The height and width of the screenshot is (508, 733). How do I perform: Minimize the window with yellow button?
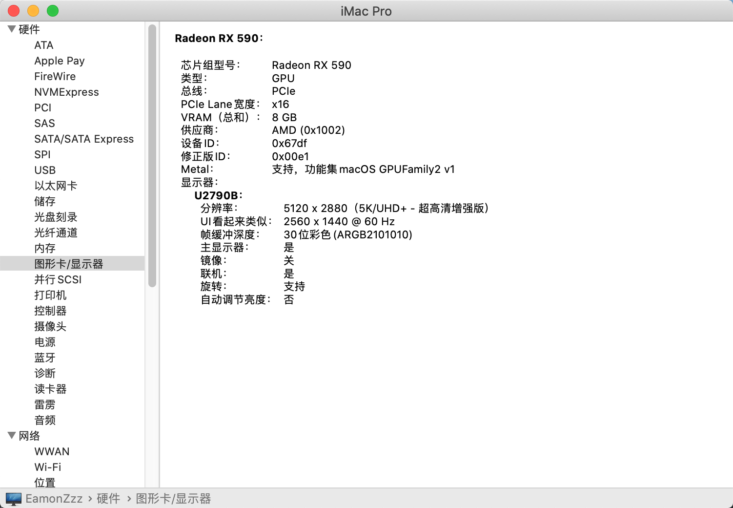[x=33, y=11]
